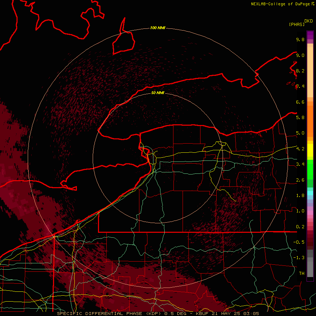Click the DKD label above the color scale
The image size is (316, 316).
point(308,21)
